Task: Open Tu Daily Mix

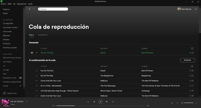Action: point(8,23)
